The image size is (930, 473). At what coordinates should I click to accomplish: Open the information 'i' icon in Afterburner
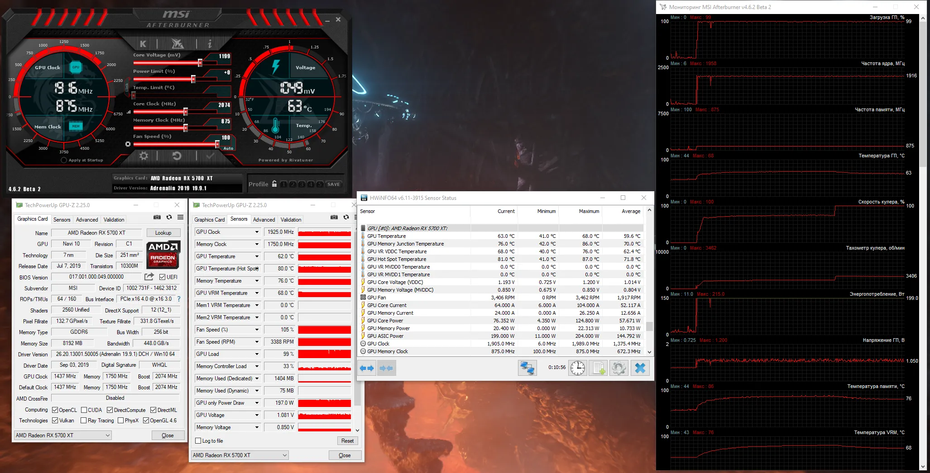coord(210,44)
